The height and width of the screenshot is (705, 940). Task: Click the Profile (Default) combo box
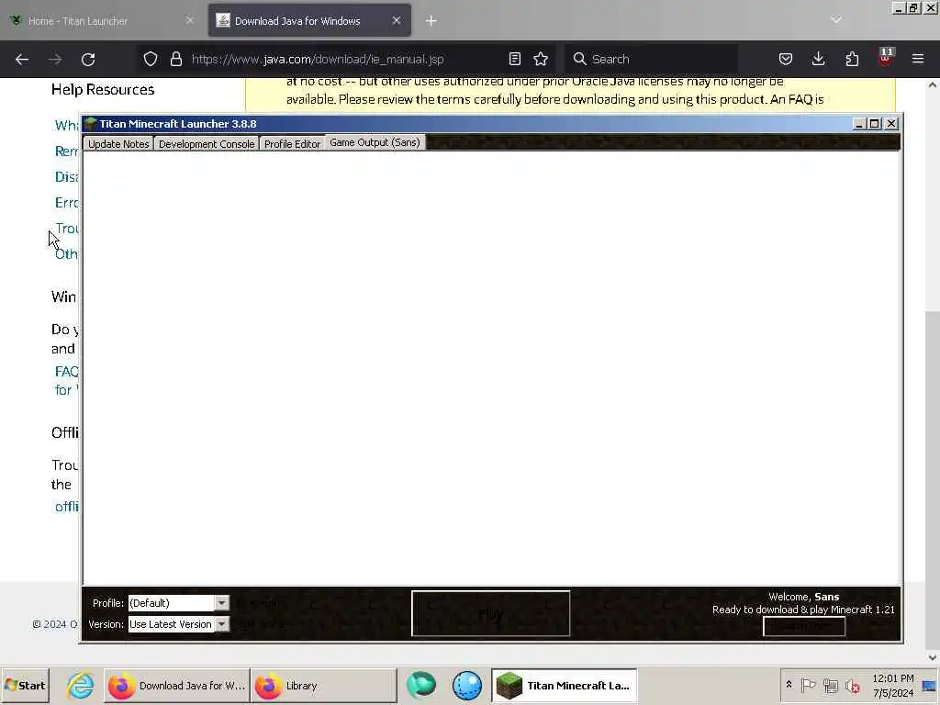[178, 602]
